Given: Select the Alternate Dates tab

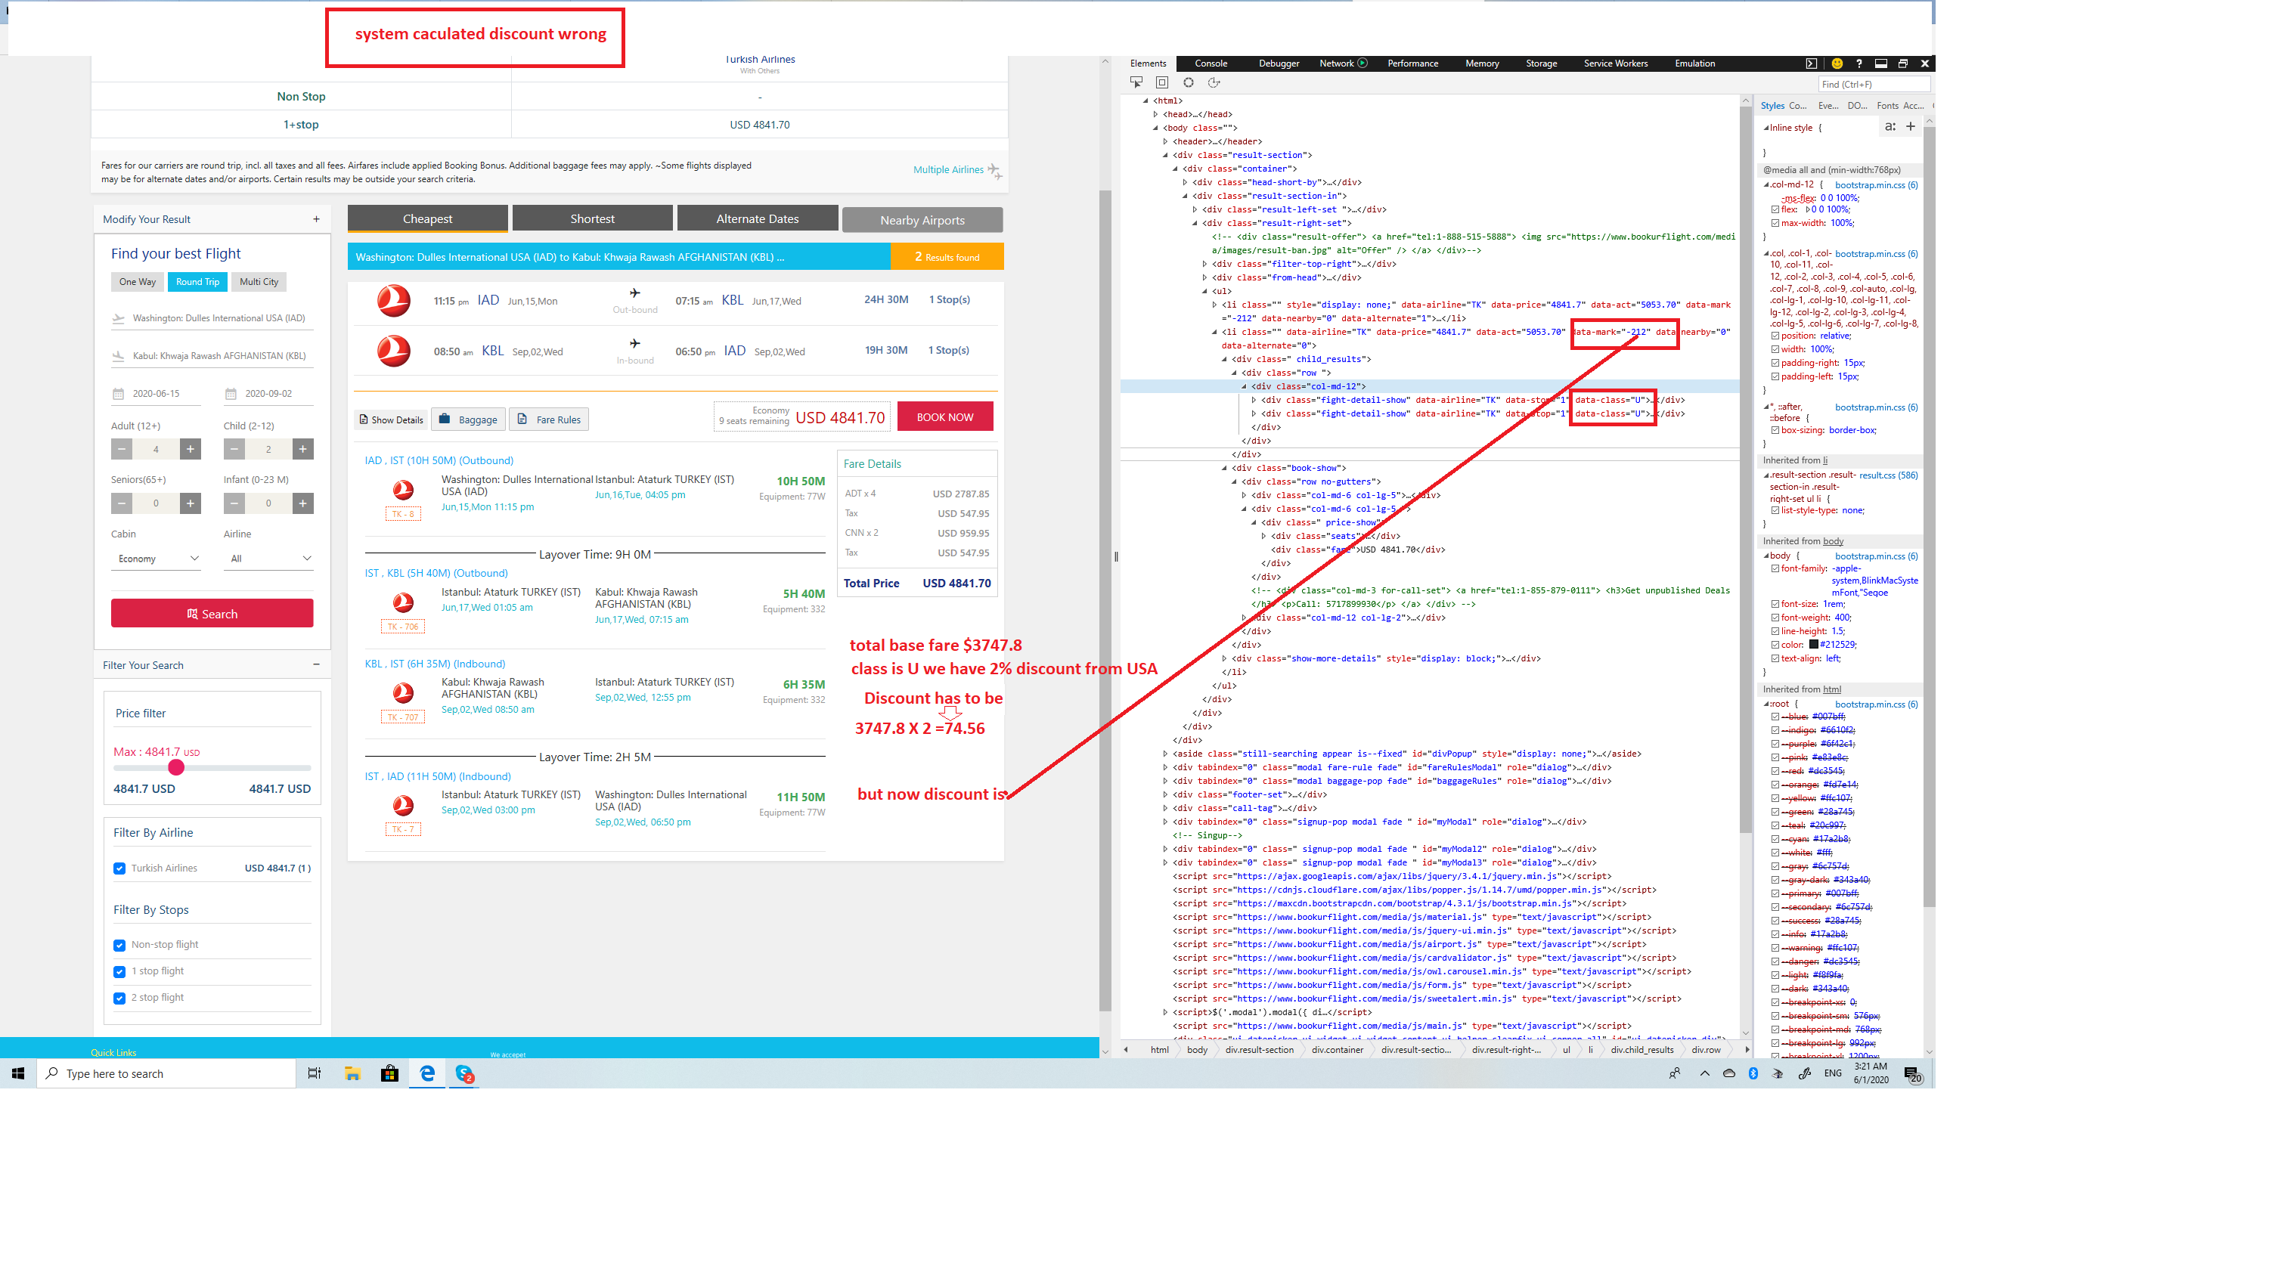Looking at the screenshot, I should click(758, 218).
